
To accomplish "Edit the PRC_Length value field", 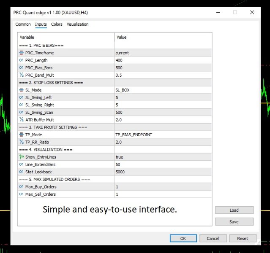I will pyautogui.click(x=163, y=60).
